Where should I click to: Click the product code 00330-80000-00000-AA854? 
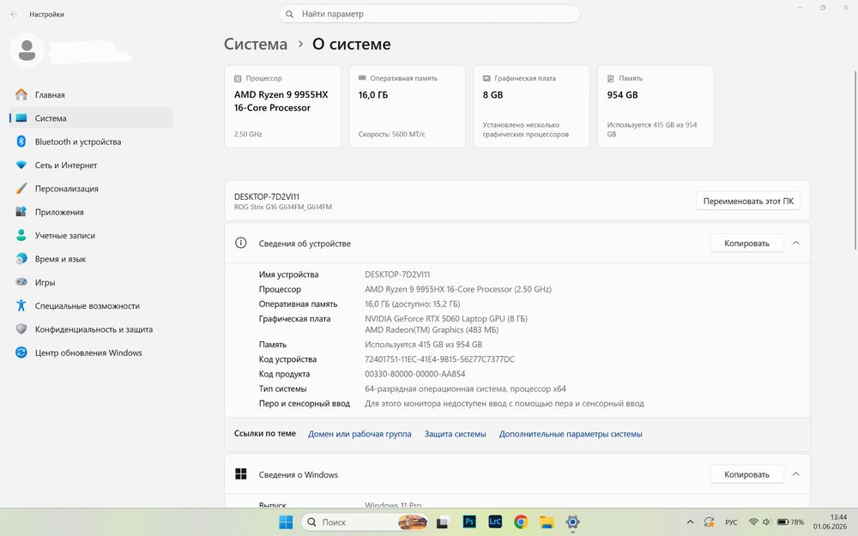click(414, 374)
